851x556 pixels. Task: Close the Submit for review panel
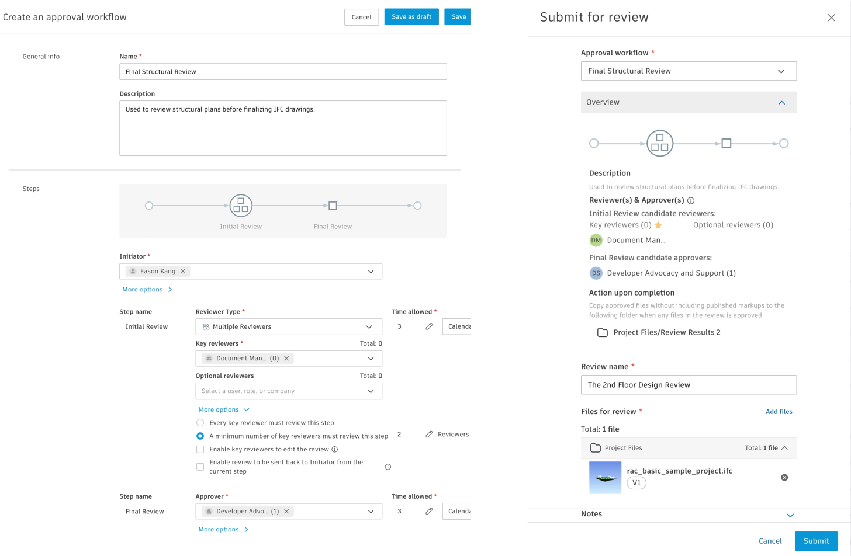coord(831,18)
